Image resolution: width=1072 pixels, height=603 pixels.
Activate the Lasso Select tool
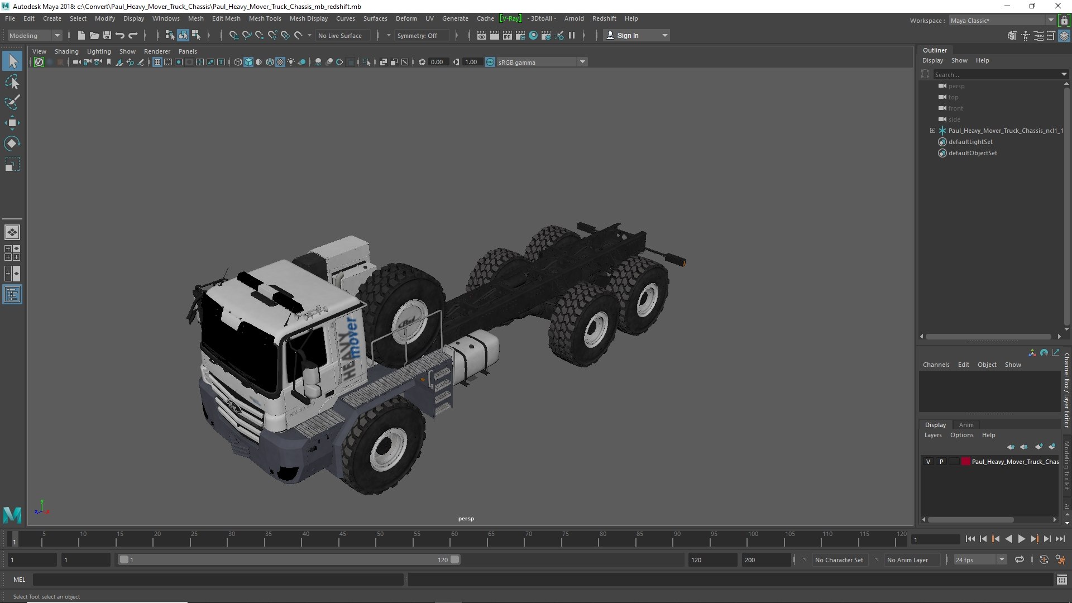click(x=12, y=82)
